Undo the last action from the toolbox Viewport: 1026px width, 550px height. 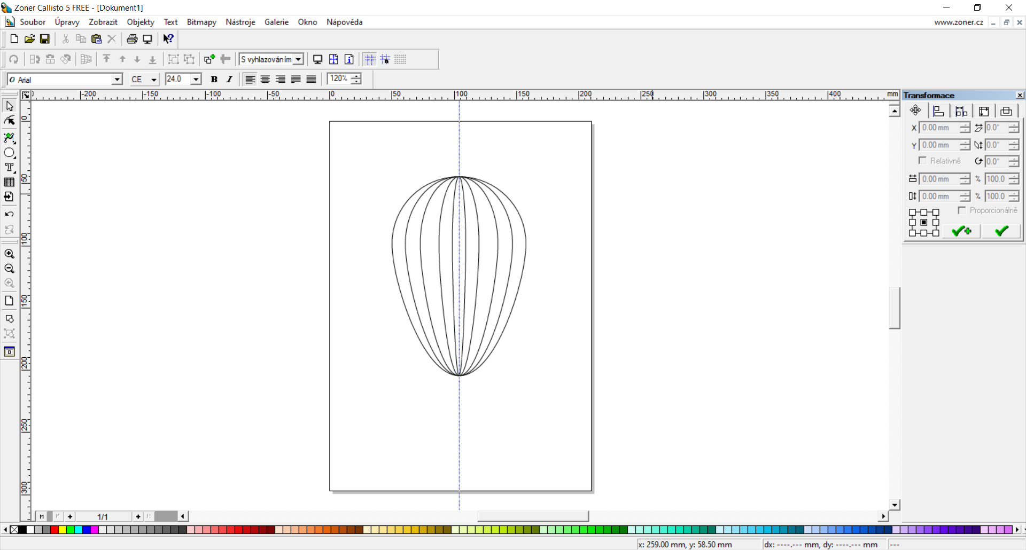(9, 215)
